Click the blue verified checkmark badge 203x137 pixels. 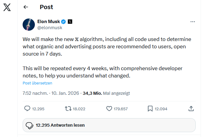click(64, 22)
